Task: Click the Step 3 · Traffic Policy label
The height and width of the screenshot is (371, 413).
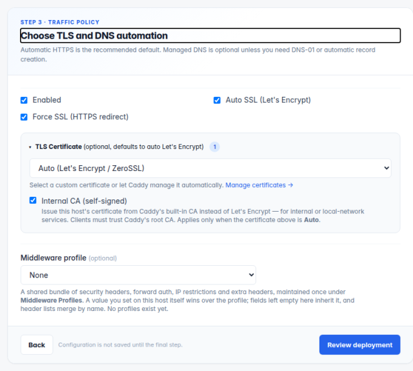Action: pyautogui.click(x=60, y=22)
